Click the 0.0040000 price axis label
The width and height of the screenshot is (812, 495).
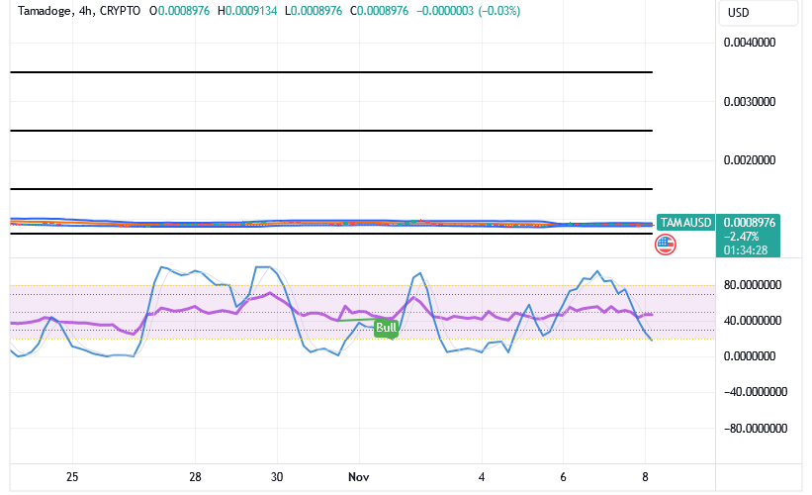[x=750, y=43]
